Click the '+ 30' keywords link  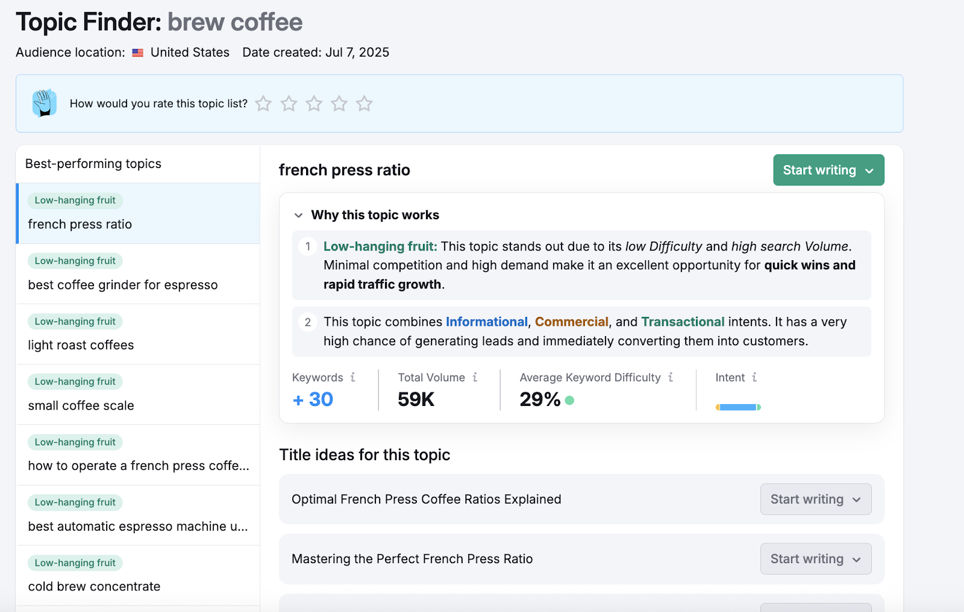[x=313, y=399]
